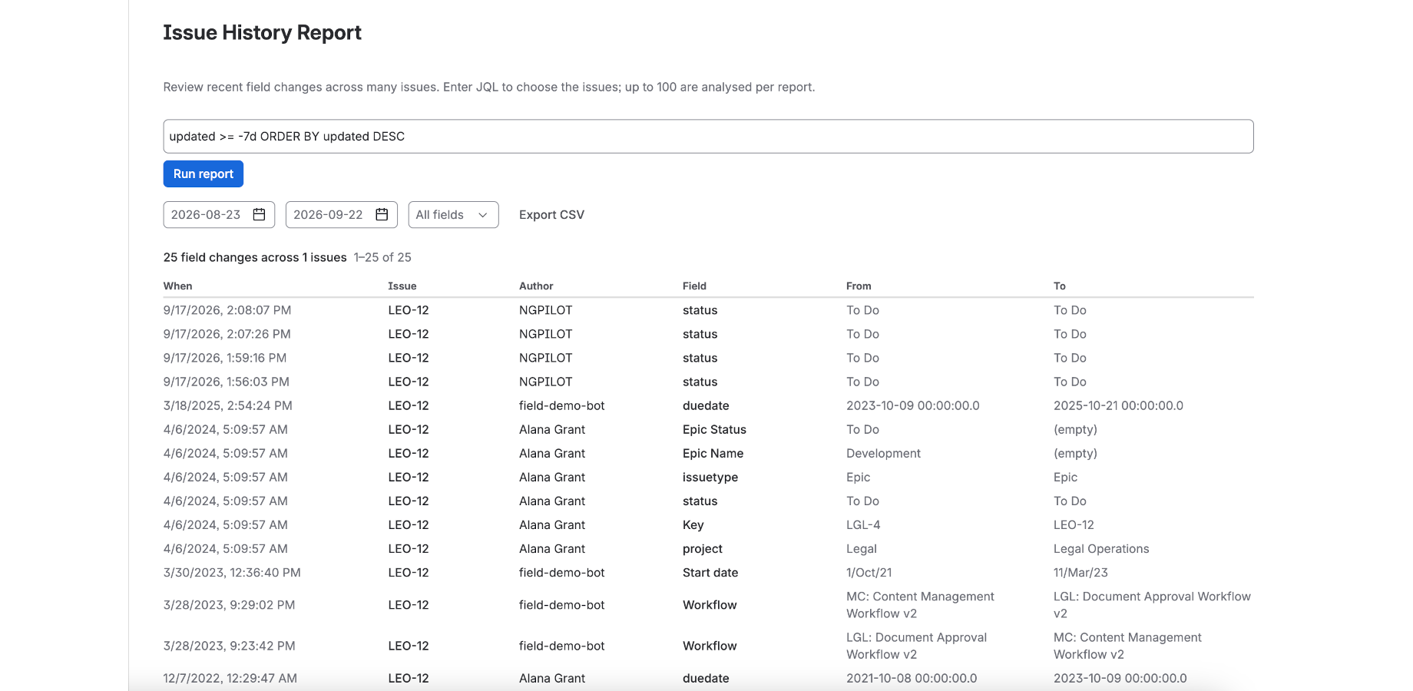Open LEO-12 in the 3/18/2025 duedate row
Image resolution: width=1413 pixels, height=691 pixels.
[409, 405]
